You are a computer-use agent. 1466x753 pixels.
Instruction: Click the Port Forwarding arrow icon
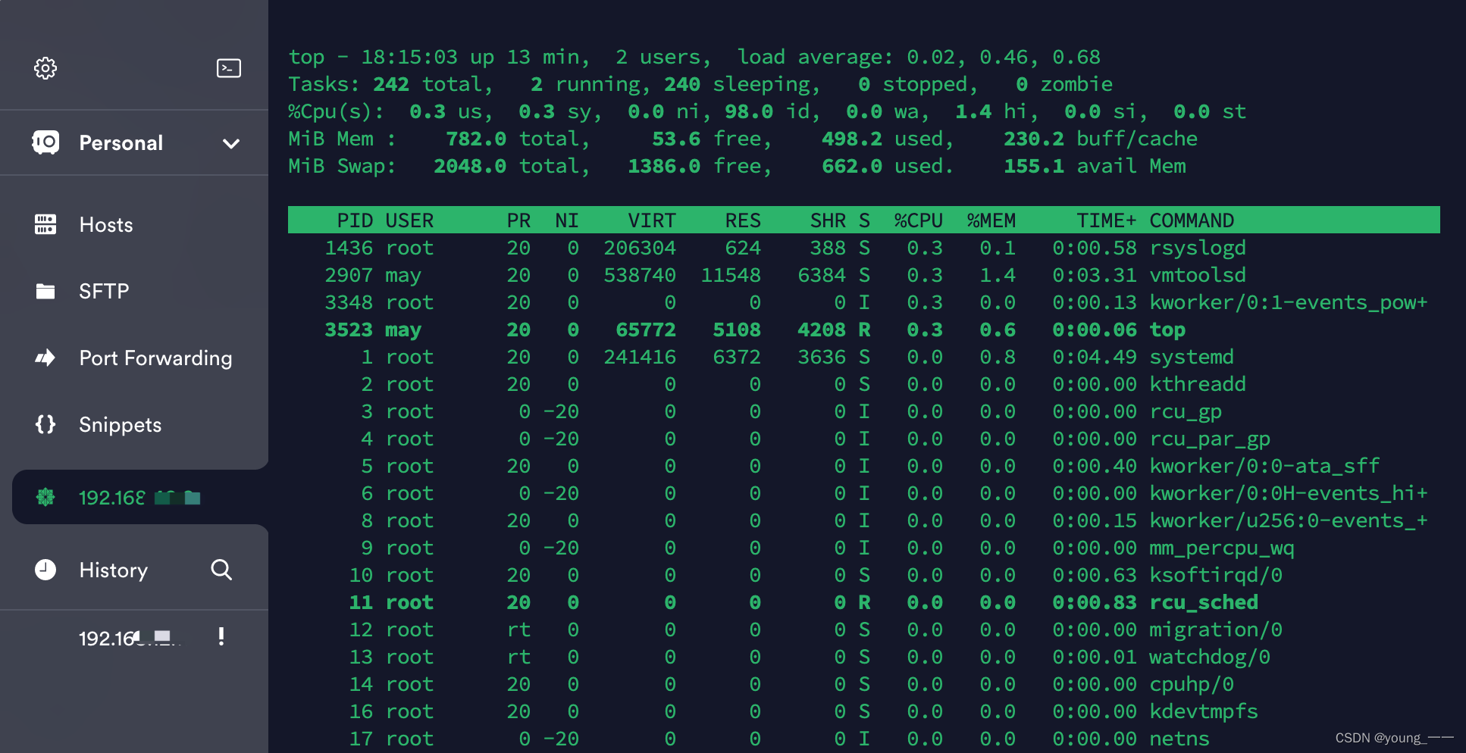click(x=45, y=358)
